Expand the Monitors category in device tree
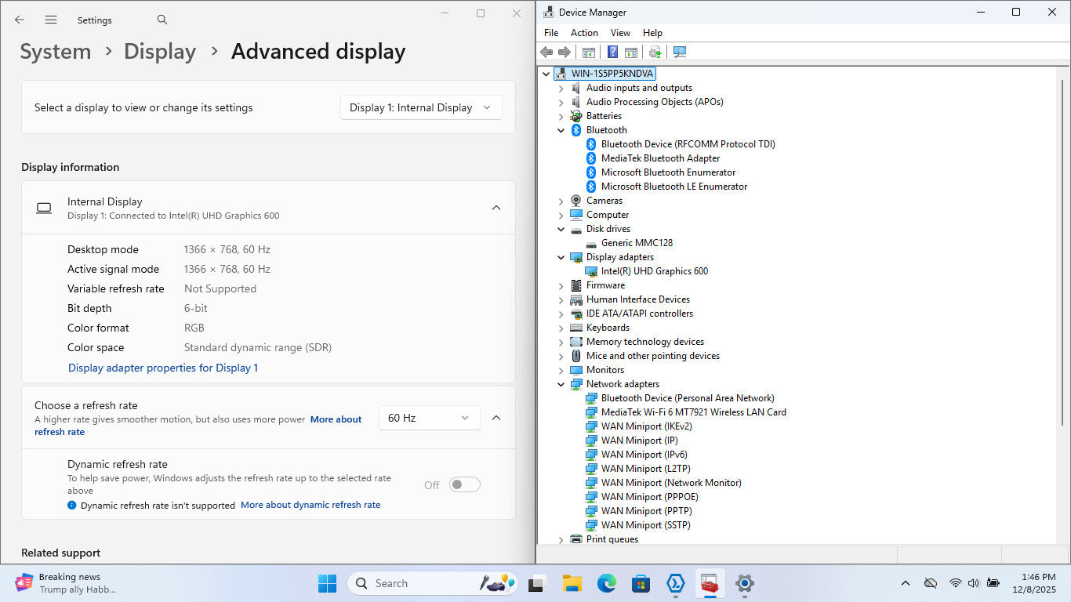This screenshot has height=602, width=1071. pyautogui.click(x=561, y=370)
